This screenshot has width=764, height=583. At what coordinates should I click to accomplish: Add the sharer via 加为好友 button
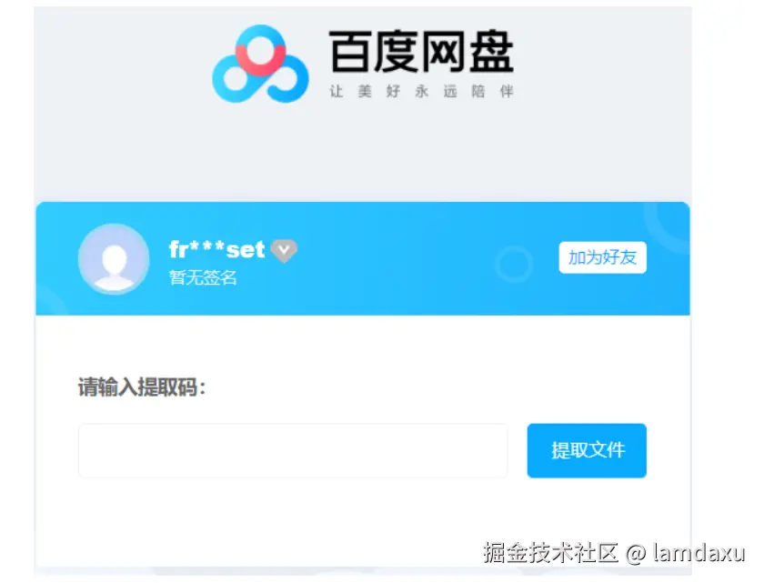click(602, 257)
